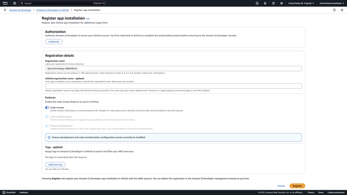Open the settings gear icon
Viewport: 347px width, 195px height.
282,3
